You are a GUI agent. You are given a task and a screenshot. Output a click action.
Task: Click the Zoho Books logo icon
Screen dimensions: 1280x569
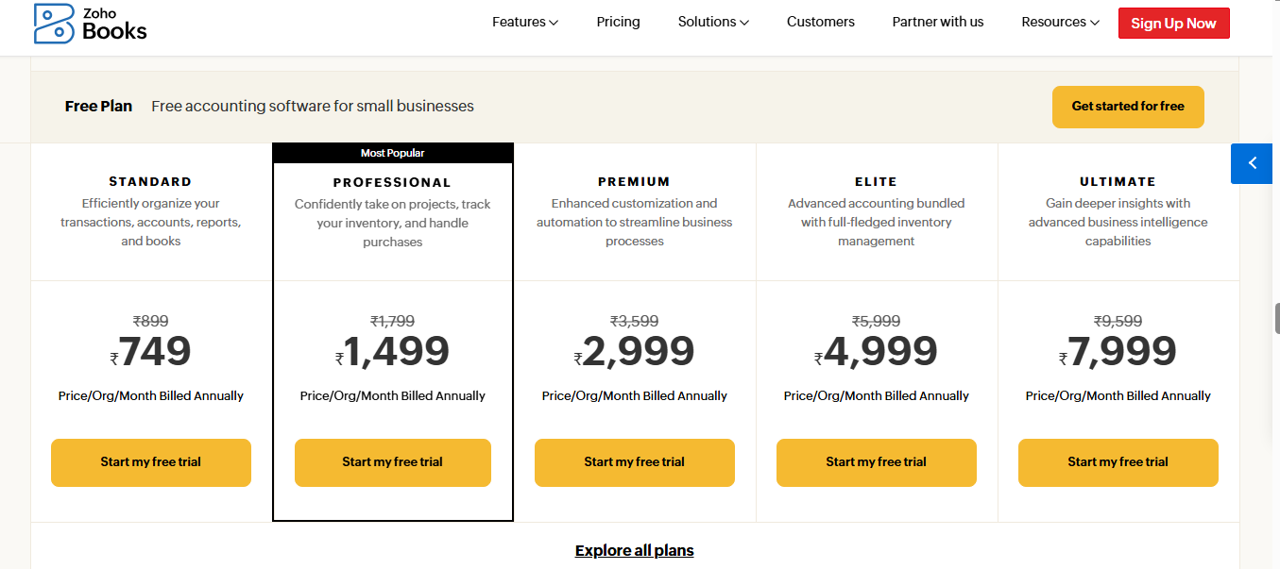pyautogui.click(x=54, y=24)
